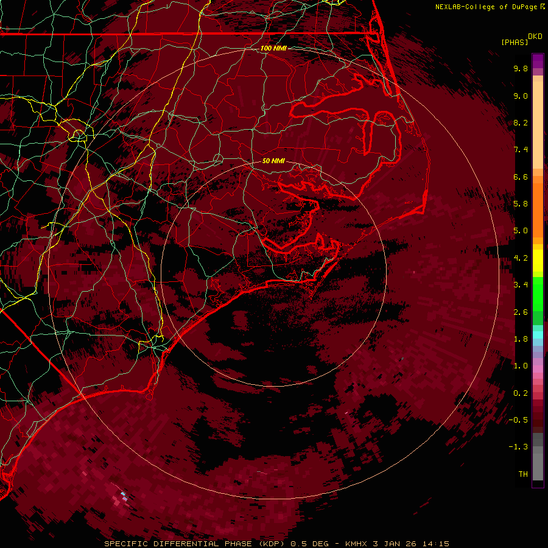Image resolution: width=548 pixels, height=548 pixels.
Task: Click the 4.2 value on the scale
Action: (521, 258)
